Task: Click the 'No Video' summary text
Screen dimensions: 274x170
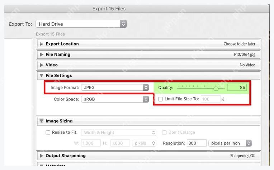Action: pos(247,65)
